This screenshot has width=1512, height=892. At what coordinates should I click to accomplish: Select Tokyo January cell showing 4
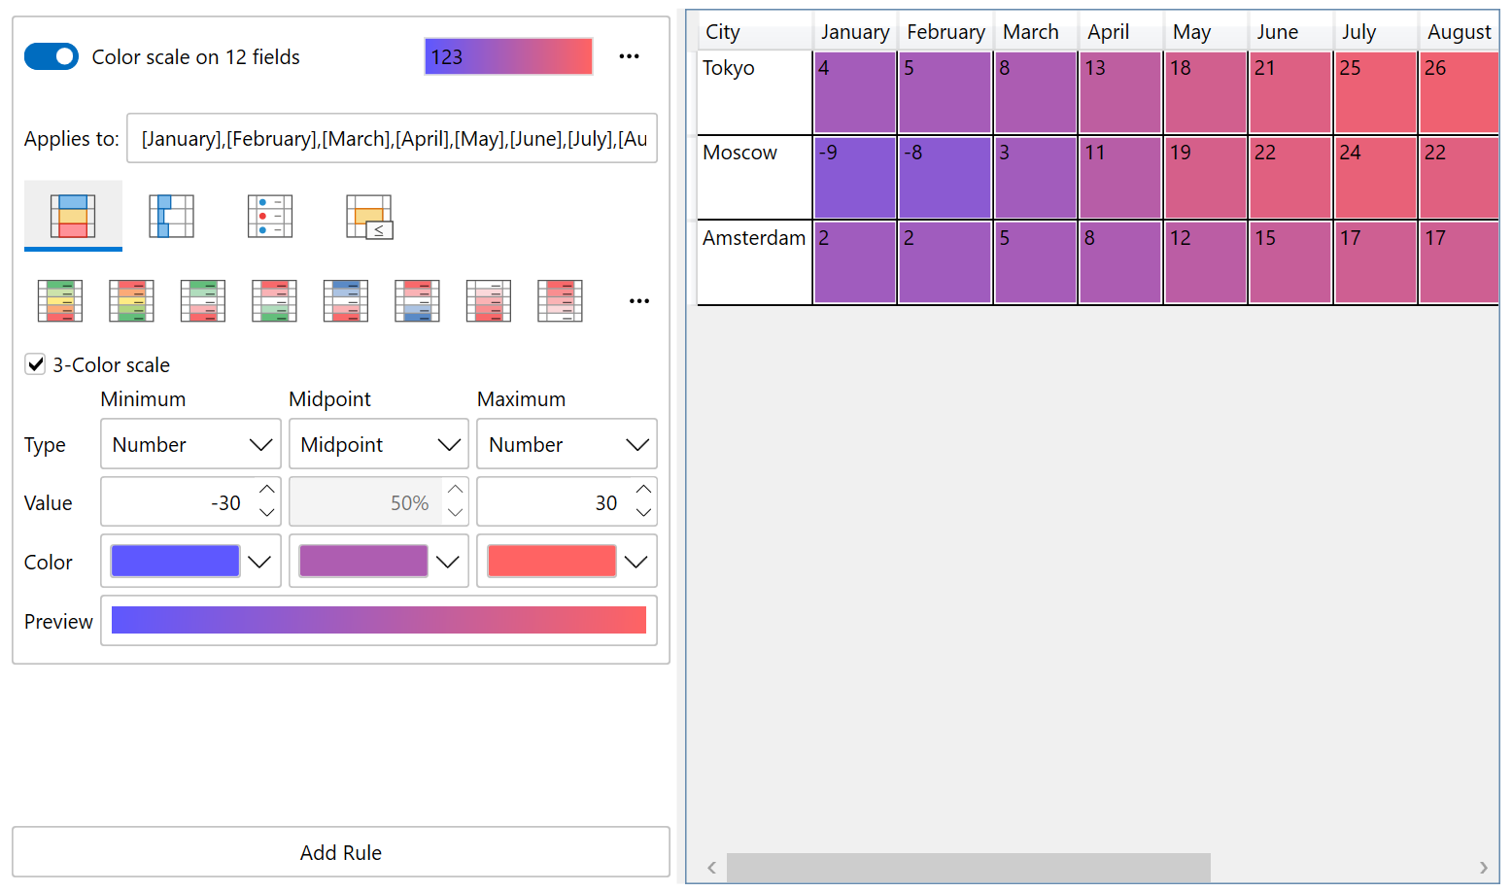855,92
